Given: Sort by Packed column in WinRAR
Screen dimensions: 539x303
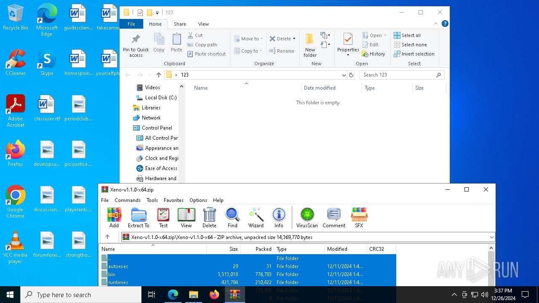Looking at the screenshot, I should tap(257, 249).
